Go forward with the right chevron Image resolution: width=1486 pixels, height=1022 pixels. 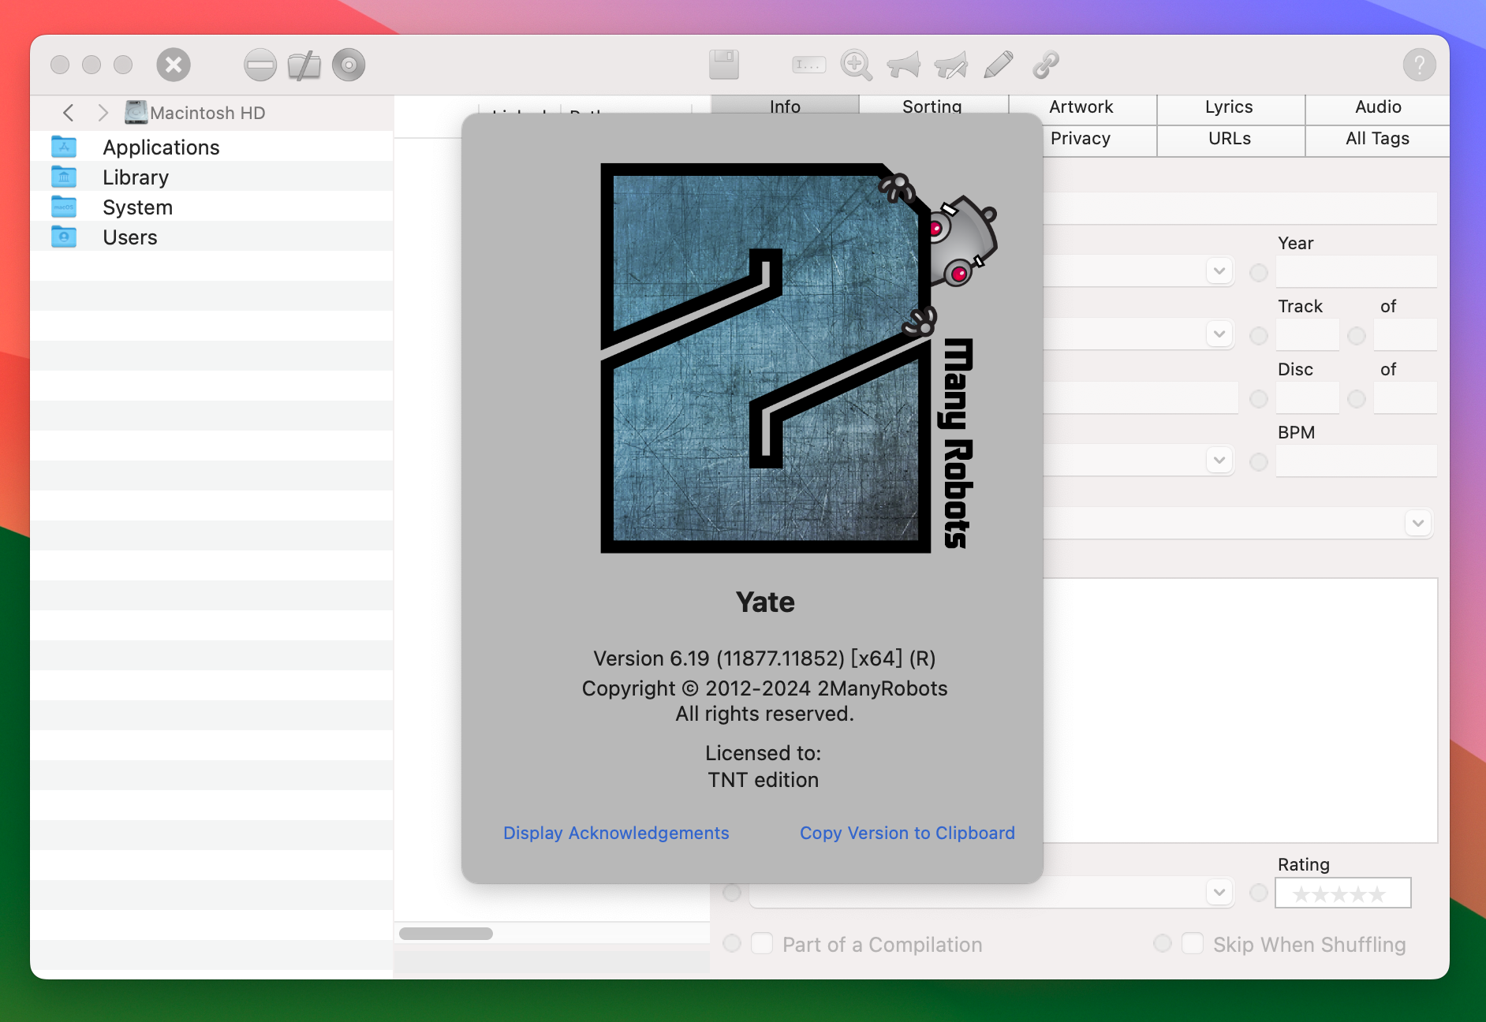103,113
